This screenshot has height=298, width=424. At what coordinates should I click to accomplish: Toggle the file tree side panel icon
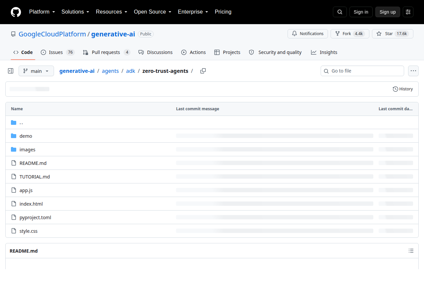click(x=11, y=71)
